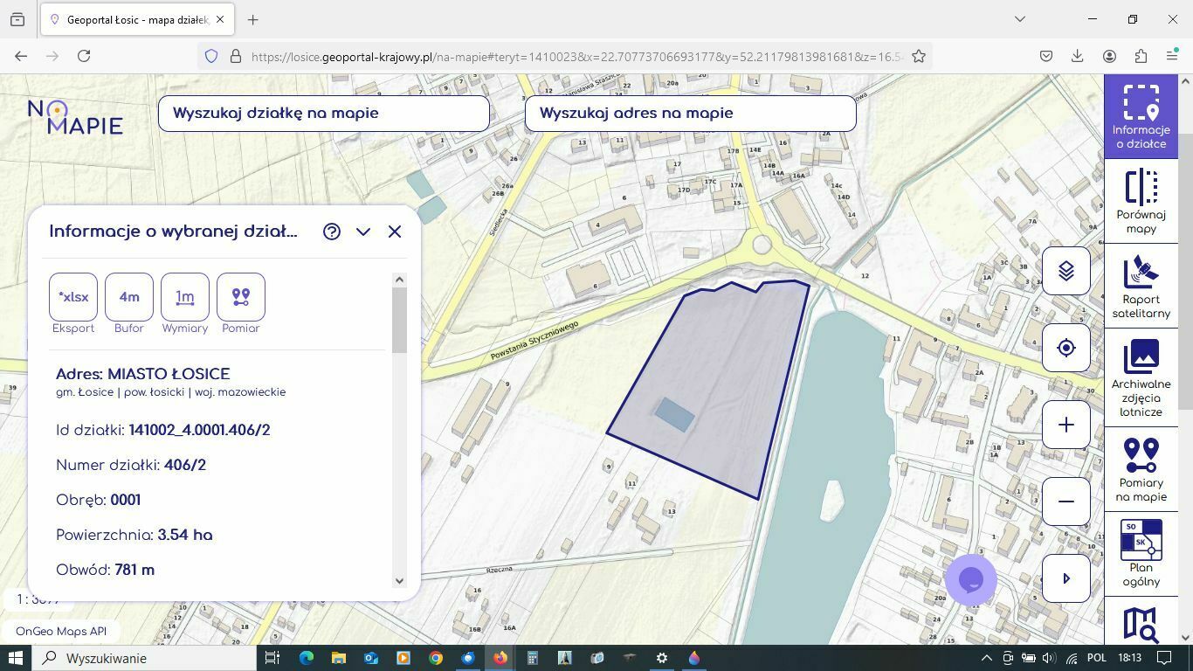Click the Pomiar measurement icon
This screenshot has width=1193, height=671.
pos(241,297)
